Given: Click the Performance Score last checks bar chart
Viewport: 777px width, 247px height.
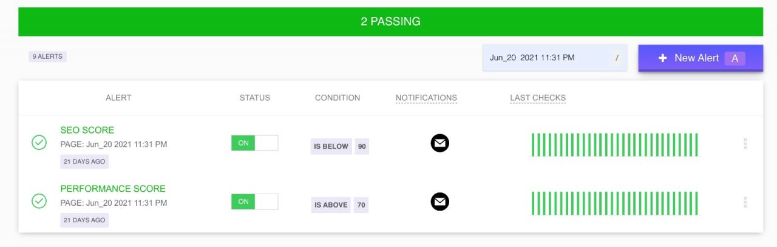Looking at the screenshot, I should 615,203.
